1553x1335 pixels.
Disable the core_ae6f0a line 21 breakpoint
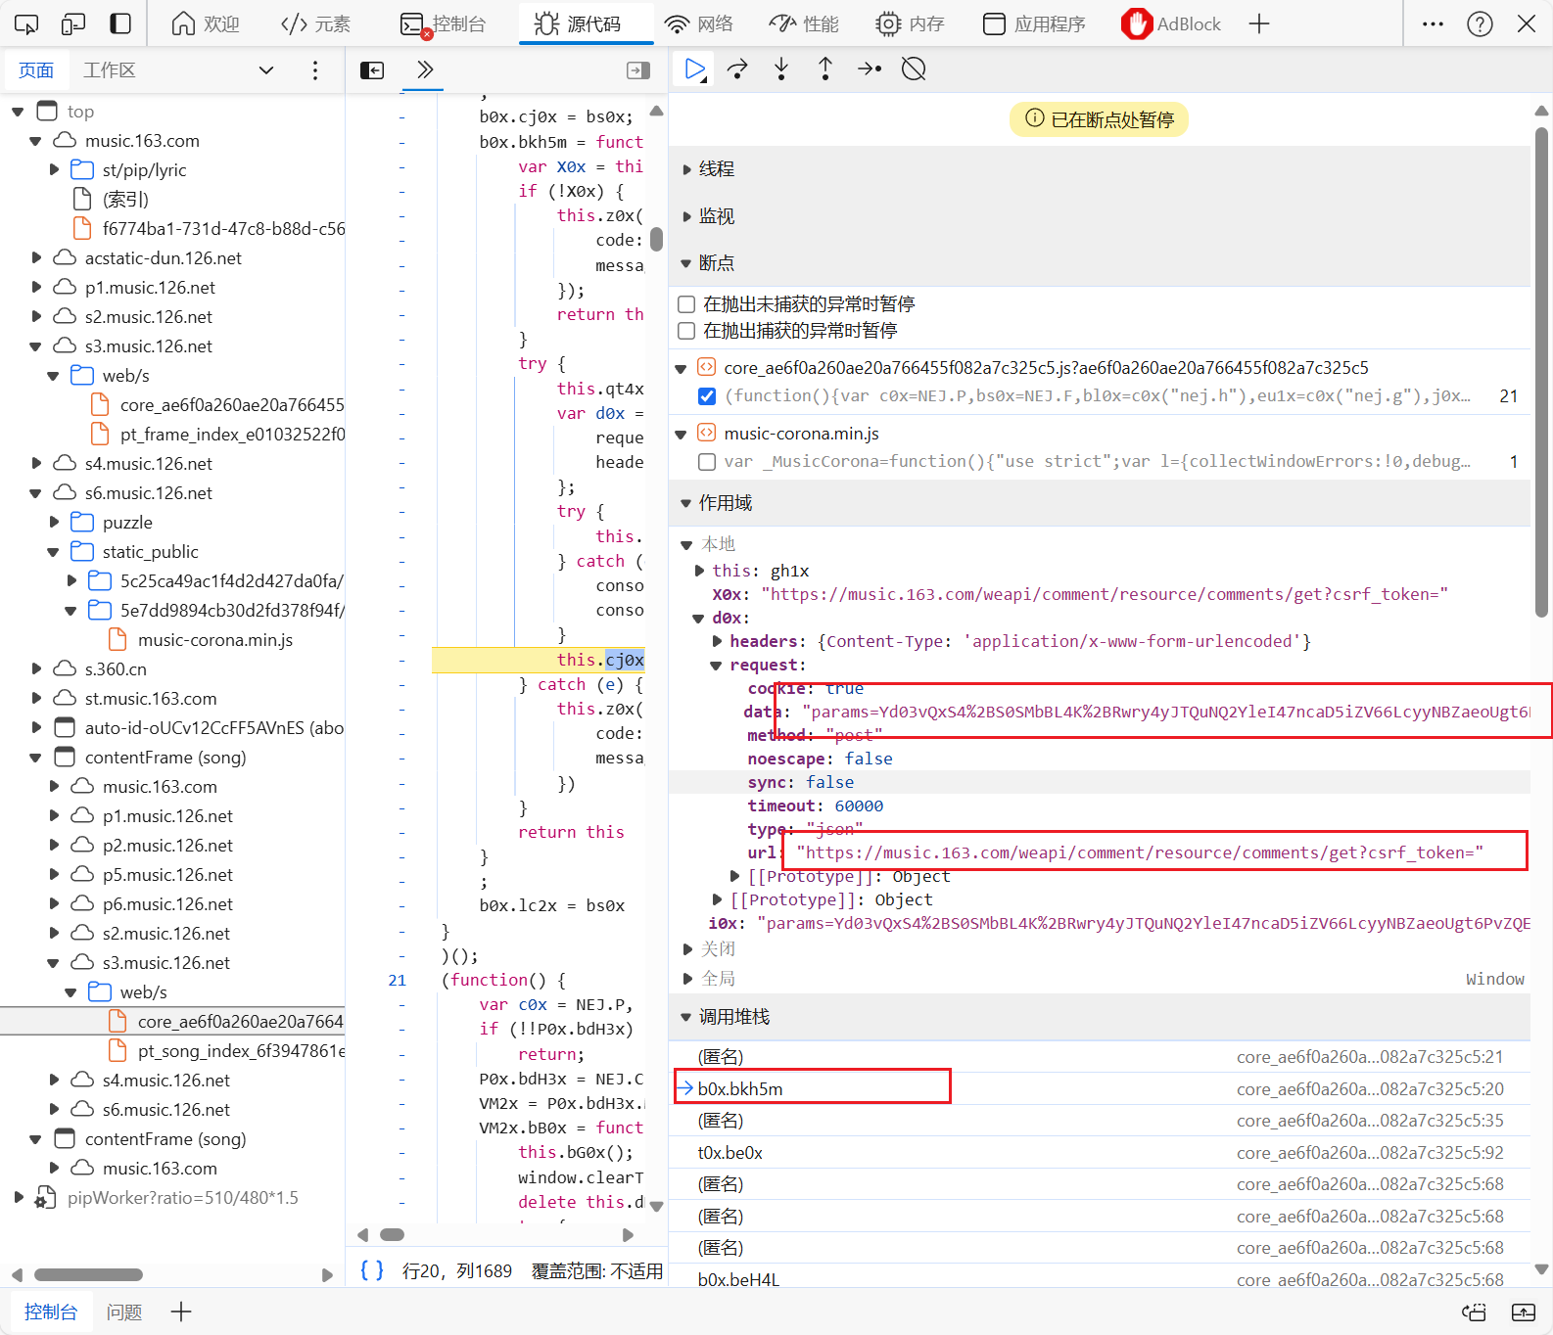coord(706,396)
